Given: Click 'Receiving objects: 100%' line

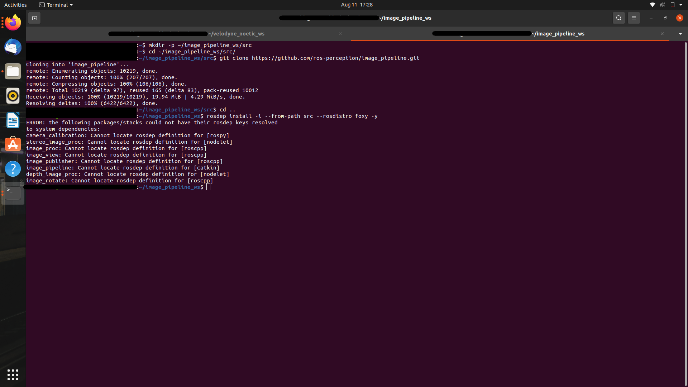Looking at the screenshot, I should (x=135, y=97).
